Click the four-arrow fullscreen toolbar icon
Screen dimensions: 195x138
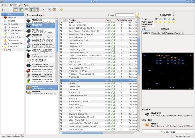coord(42,9)
